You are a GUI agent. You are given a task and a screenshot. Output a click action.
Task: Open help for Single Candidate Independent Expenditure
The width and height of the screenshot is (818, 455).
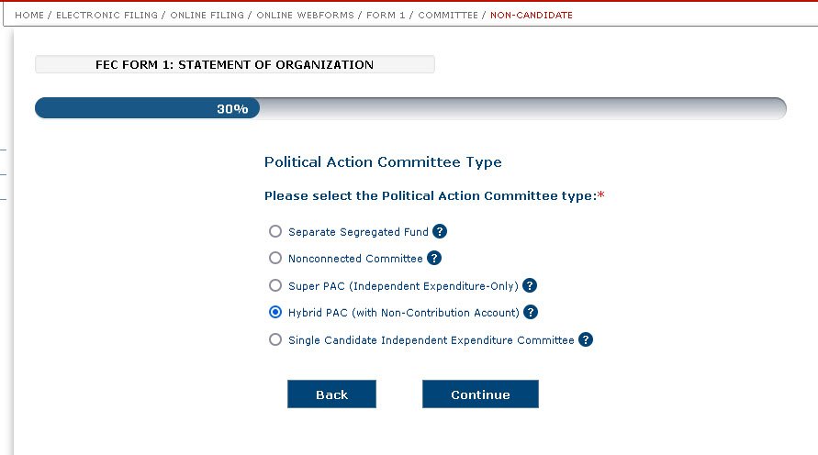pyautogui.click(x=586, y=340)
